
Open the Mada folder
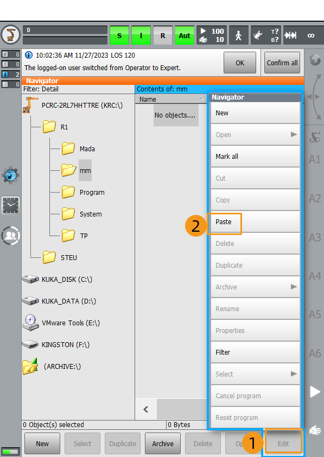[79, 149]
